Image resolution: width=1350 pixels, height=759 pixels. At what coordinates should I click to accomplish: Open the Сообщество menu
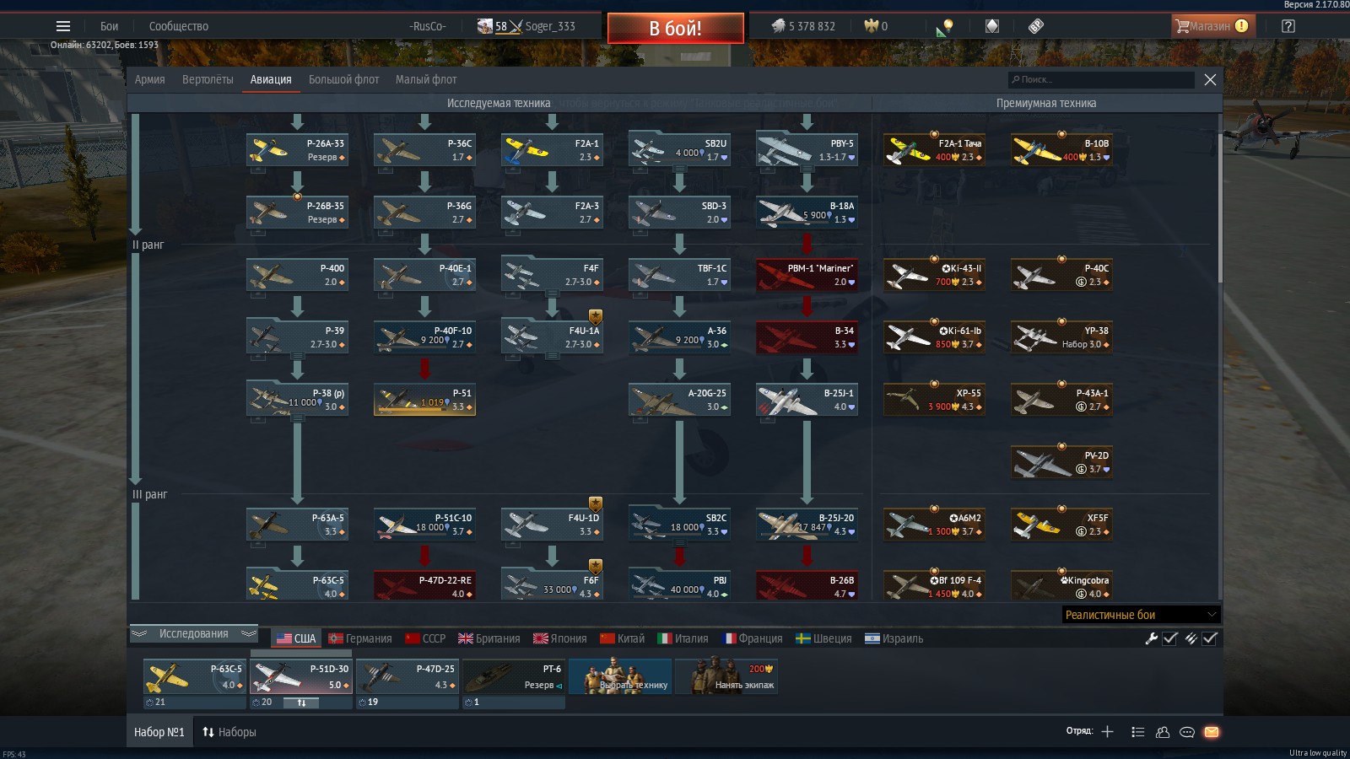coord(179,26)
